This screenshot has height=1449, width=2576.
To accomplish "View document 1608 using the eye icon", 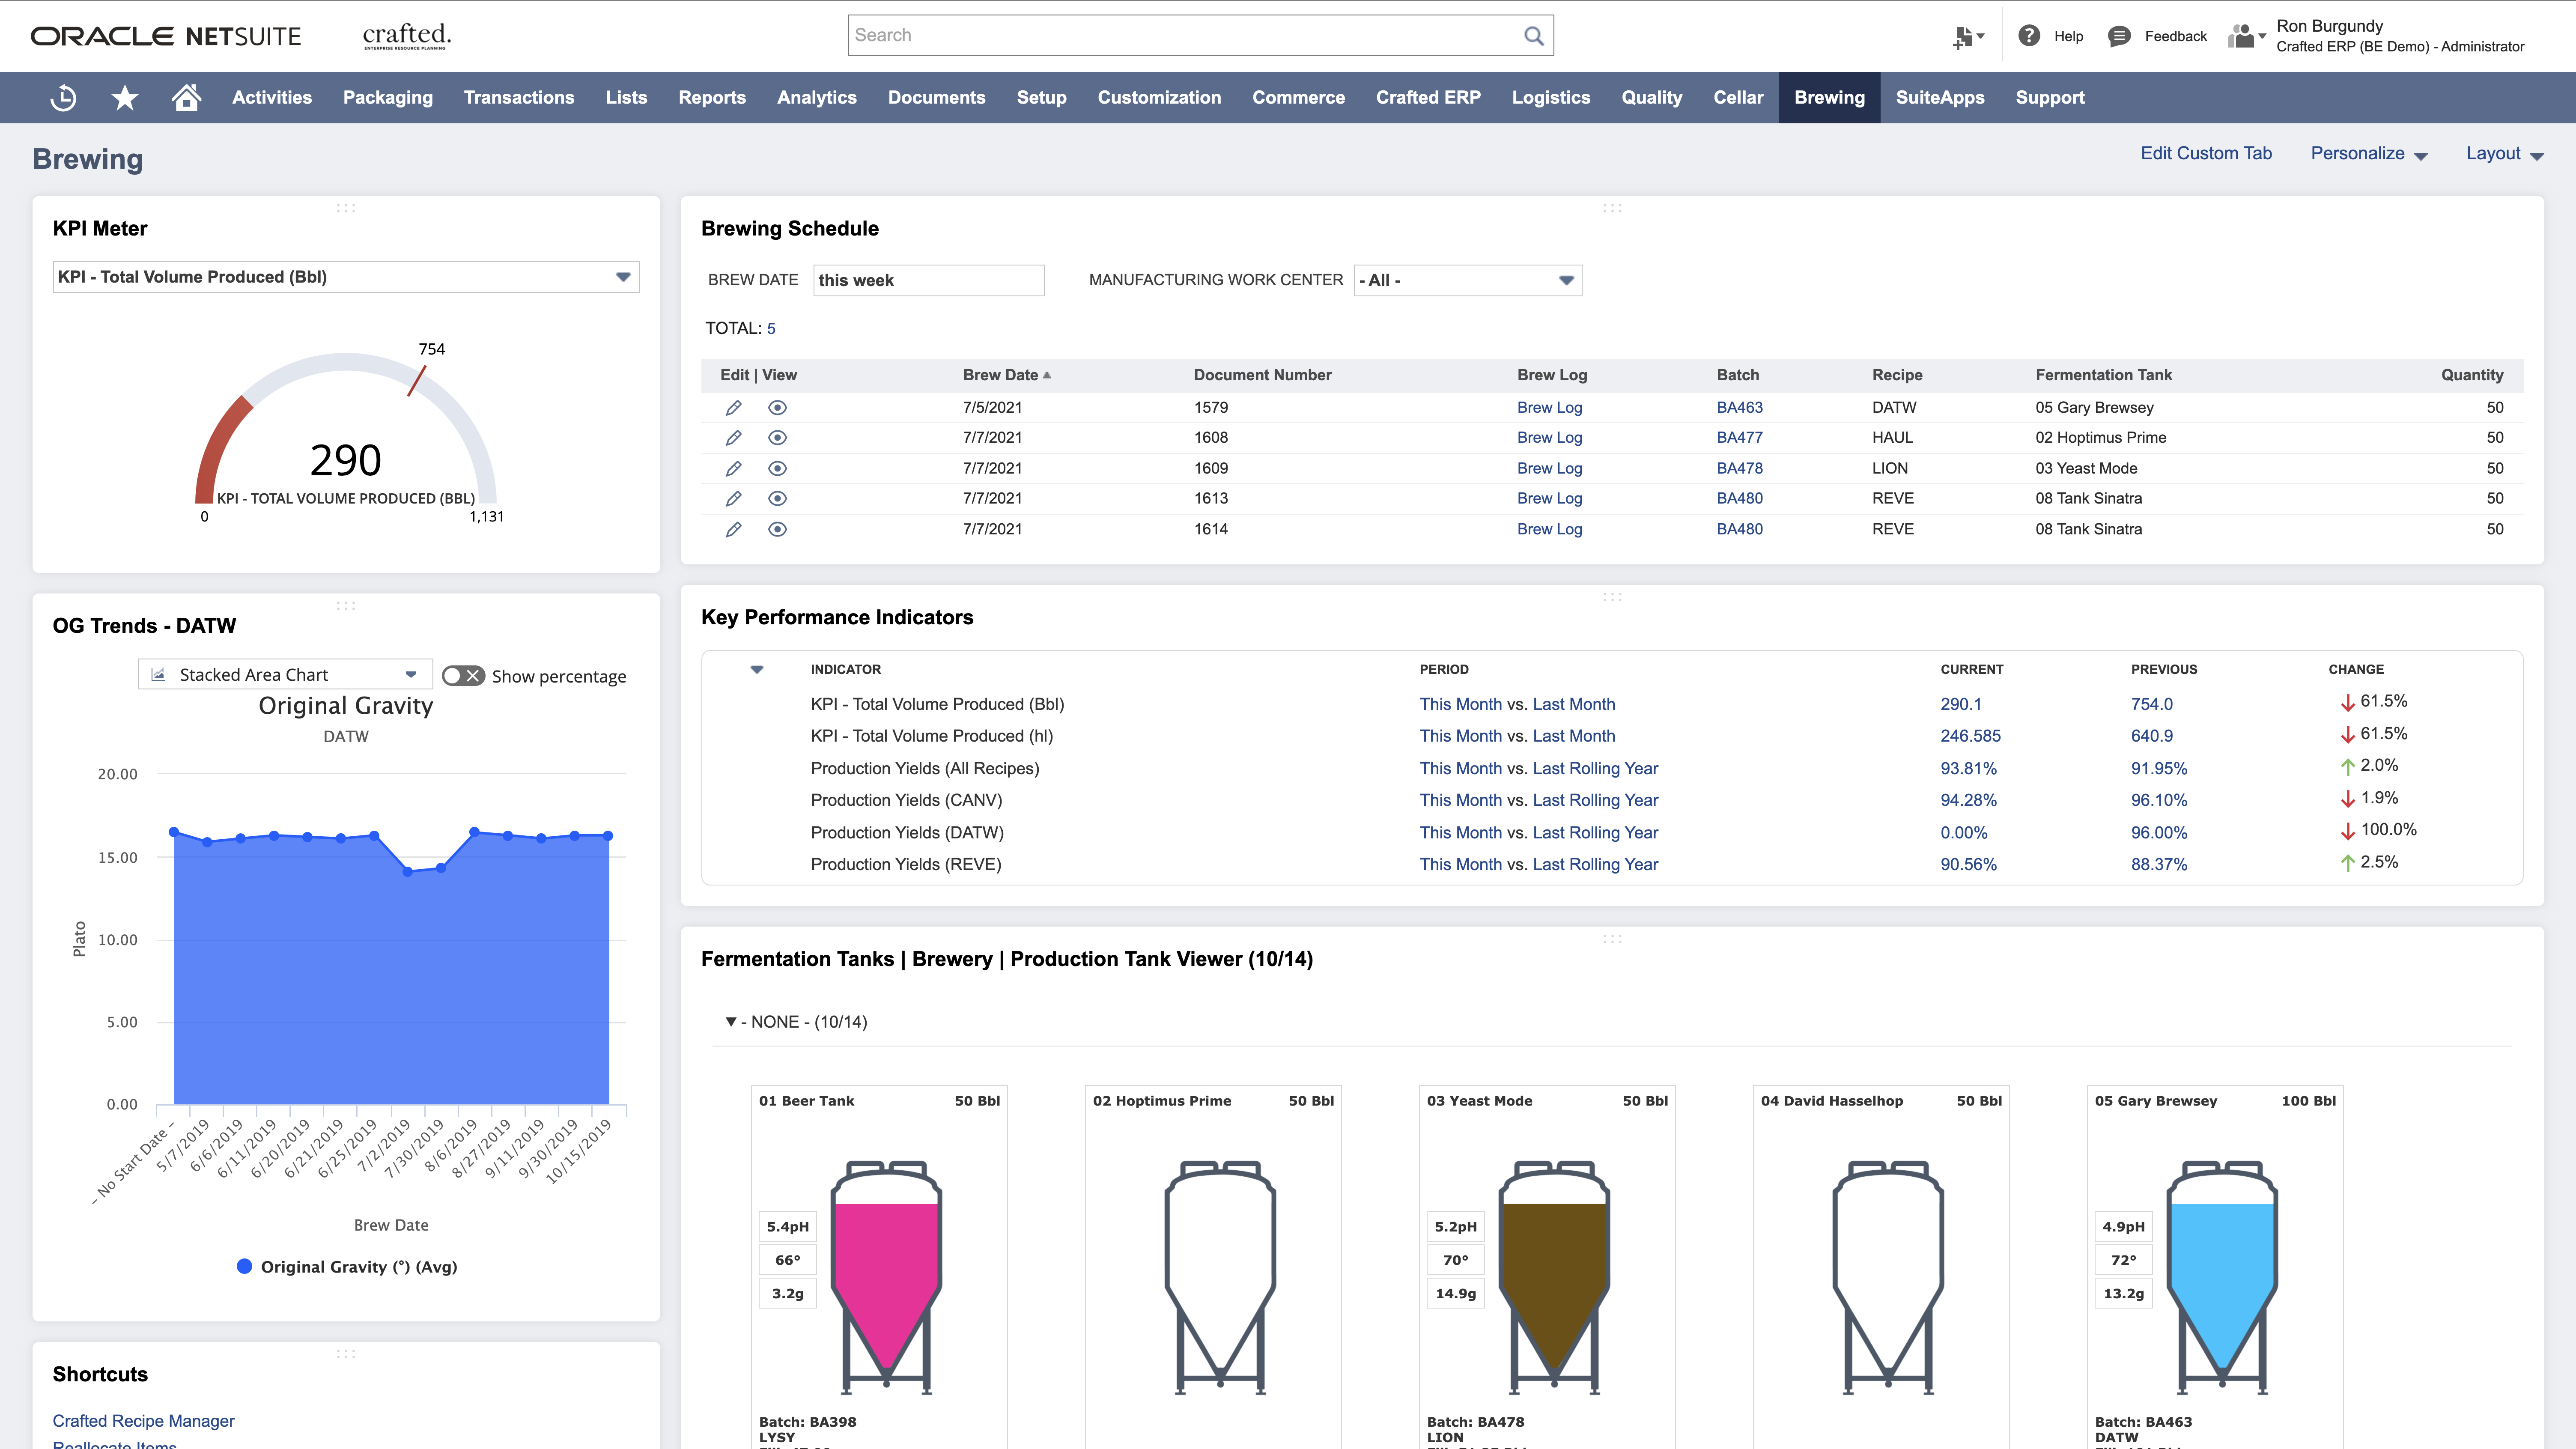I will coord(777,437).
